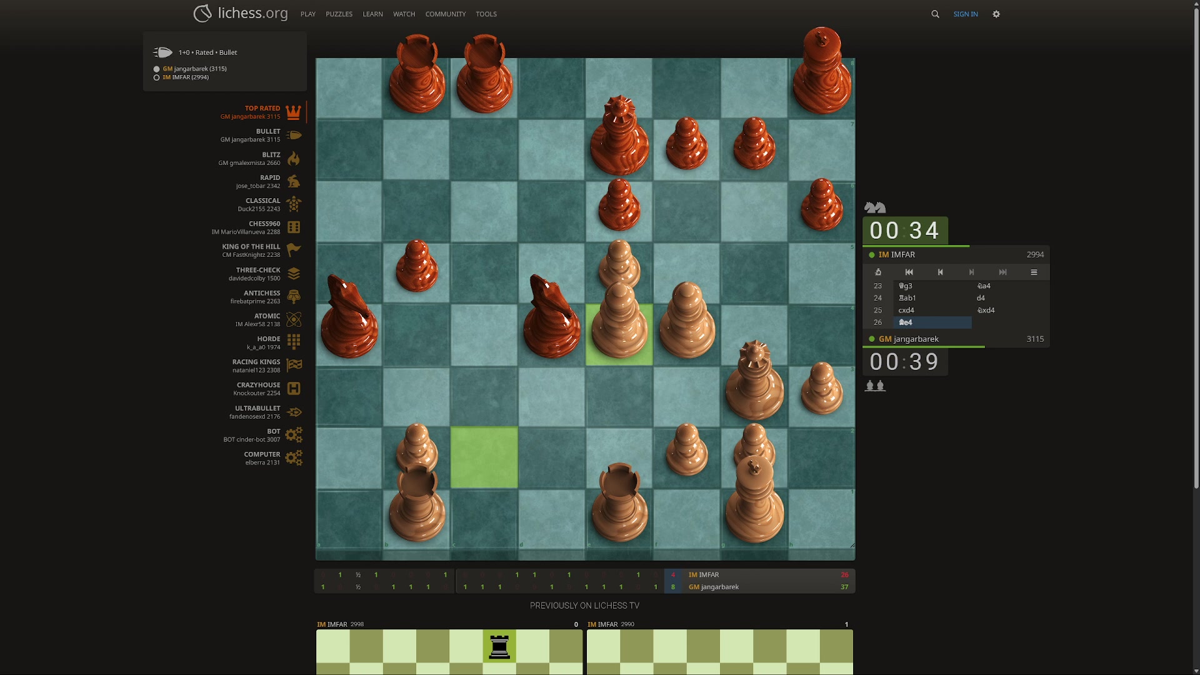The height and width of the screenshot is (675, 1200).
Task: Open the PLAY menu
Action: 307,14
